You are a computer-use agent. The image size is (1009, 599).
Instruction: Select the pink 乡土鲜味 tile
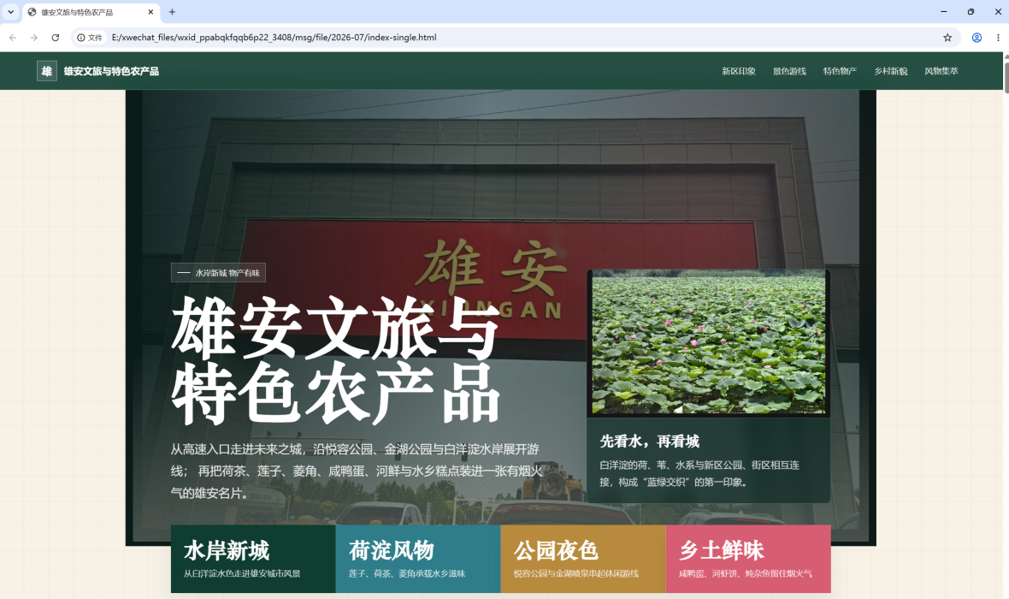coord(748,559)
